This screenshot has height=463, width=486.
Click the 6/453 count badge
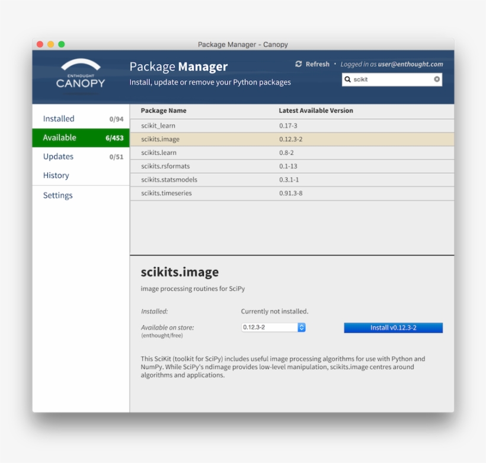(114, 138)
